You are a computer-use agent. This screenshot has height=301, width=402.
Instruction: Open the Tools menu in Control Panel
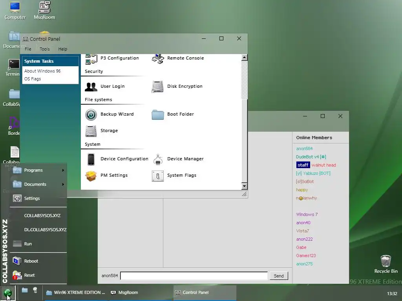tap(45, 49)
